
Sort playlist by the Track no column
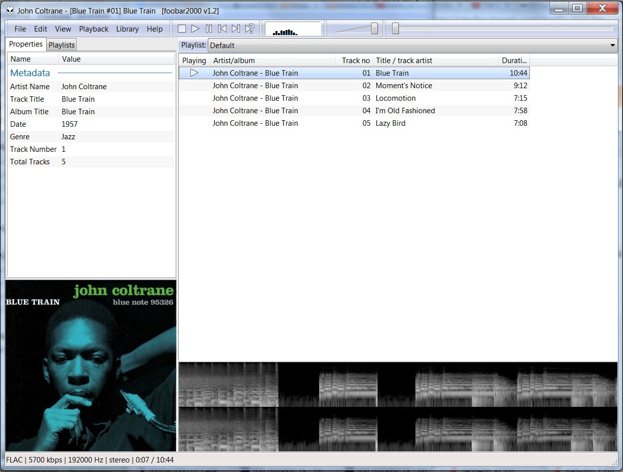point(354,60)
